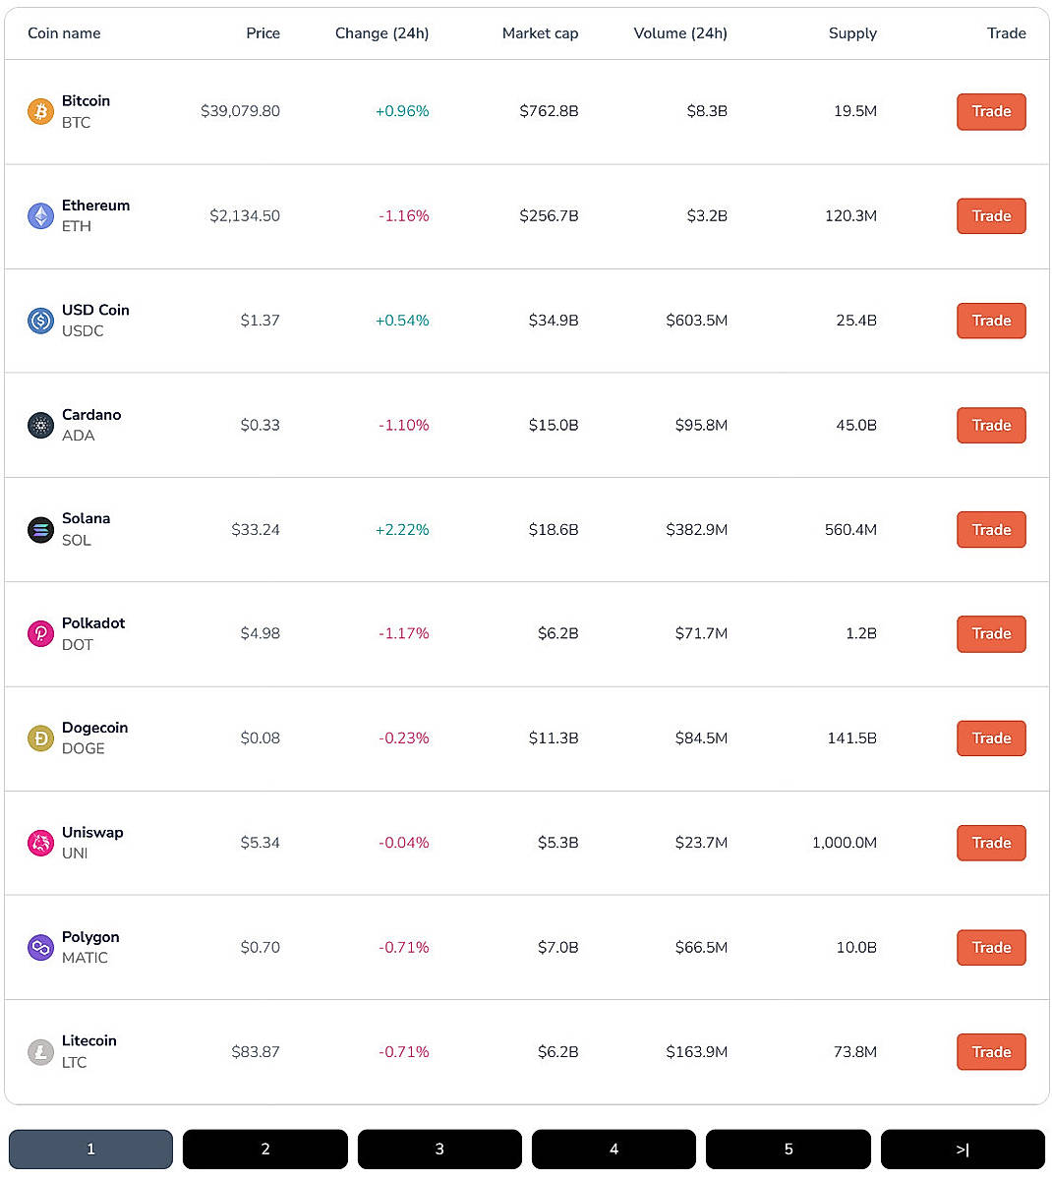Select the Uniswap UNI logo
Viewport: 1052px width, 1179px height.
click(x=40, y=843)
